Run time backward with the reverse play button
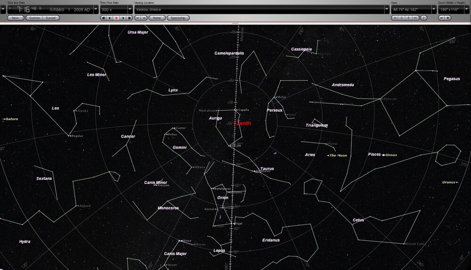The width and height of the screenshot is (471, 270). (x=110, y=18)
